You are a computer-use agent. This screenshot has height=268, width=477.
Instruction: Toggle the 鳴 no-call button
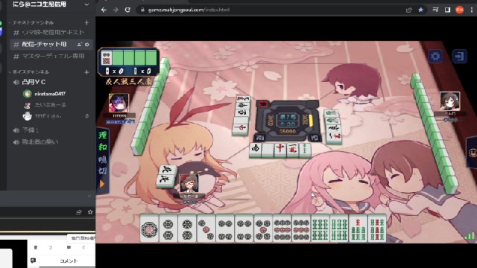(x=103, y=159)
